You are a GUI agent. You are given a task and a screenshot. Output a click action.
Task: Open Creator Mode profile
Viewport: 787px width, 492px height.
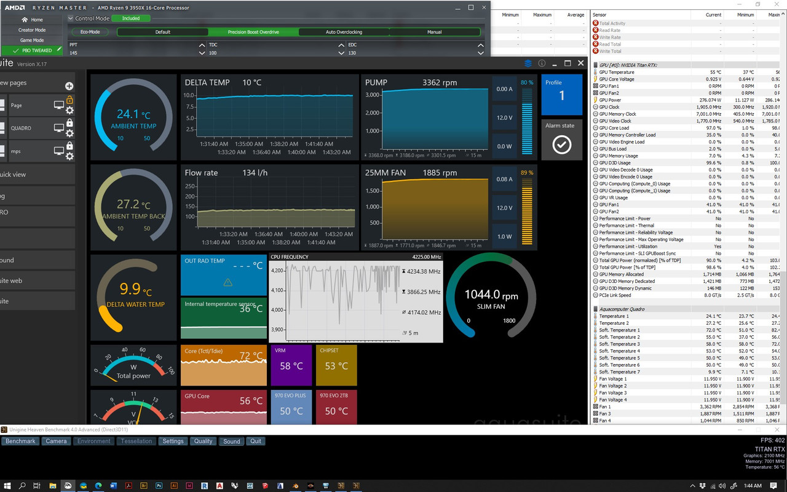31,30
